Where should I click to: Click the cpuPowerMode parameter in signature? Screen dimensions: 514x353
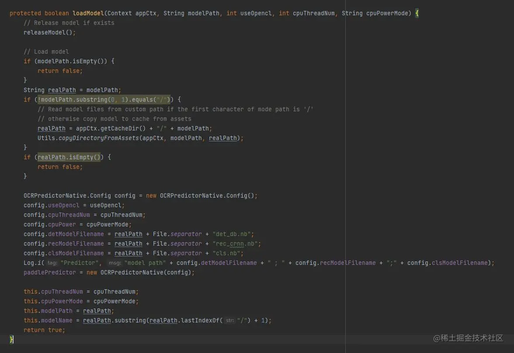point(387,13)
